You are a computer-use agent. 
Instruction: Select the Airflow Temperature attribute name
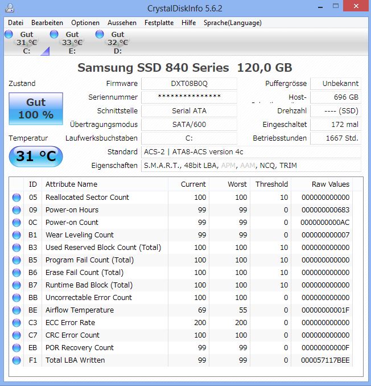(x=80, y=310)
